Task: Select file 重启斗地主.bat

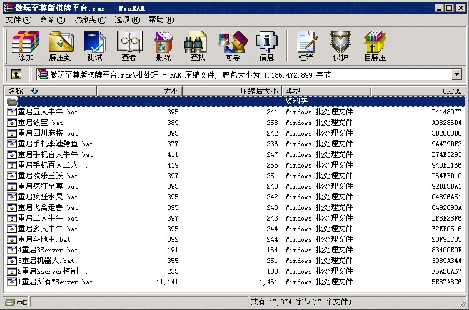Action: 44,239
